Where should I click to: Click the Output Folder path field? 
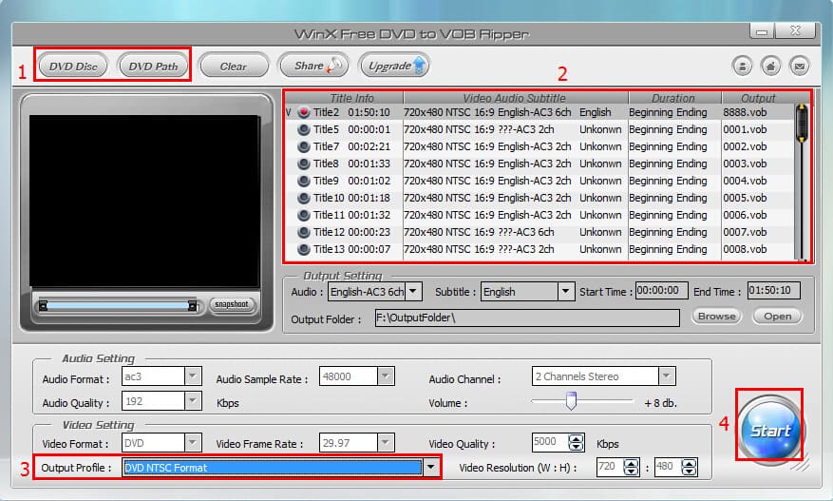527,318
